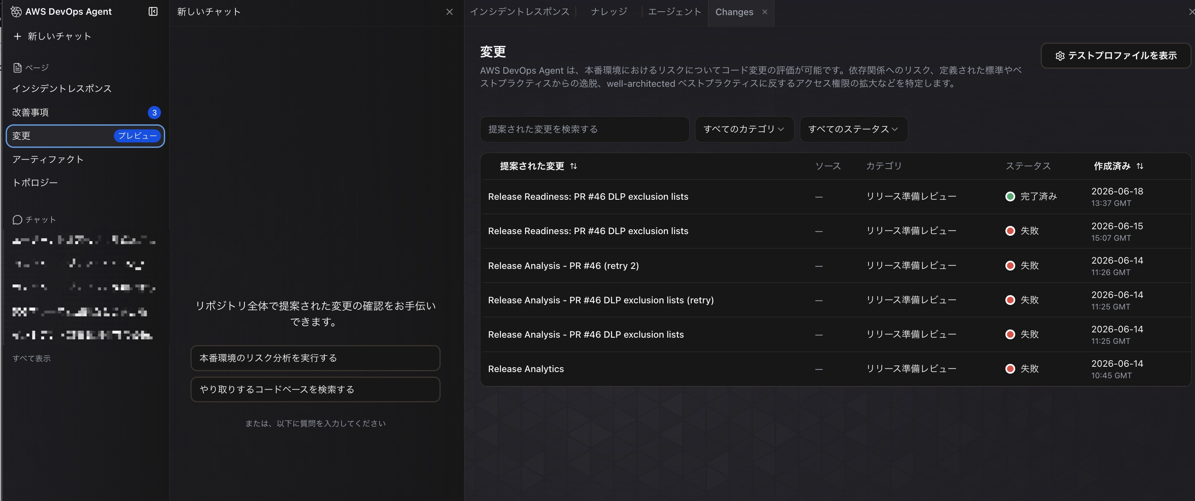Click the カテゴリ column header
Image resolution: width=1195 pixels, height=501 pixels.
coord(884,166)
